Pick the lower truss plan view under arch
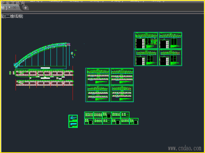 tap(45, 83)
